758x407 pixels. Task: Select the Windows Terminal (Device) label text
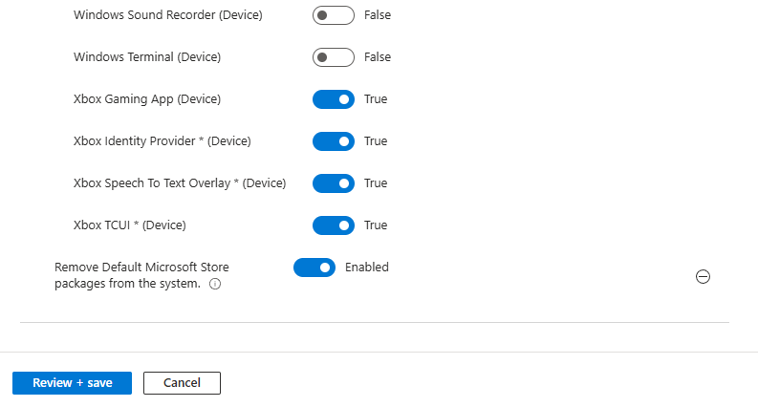(147, 57)
